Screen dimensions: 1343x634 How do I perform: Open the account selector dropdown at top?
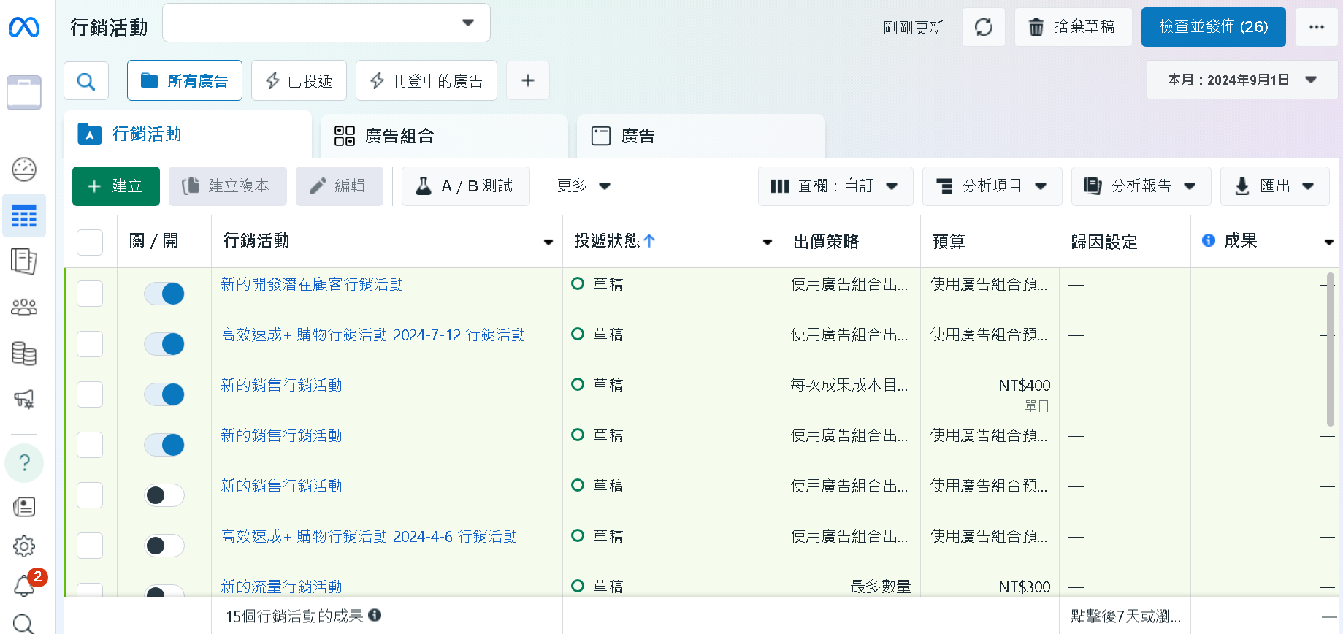click(326, 23)
